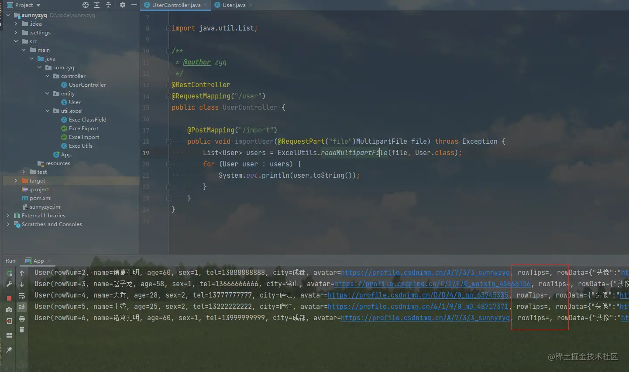This screenshot has width=629, height=372.
Task: Open Project panel gear options
Action: pyautogui.click(x=123, y=5)
